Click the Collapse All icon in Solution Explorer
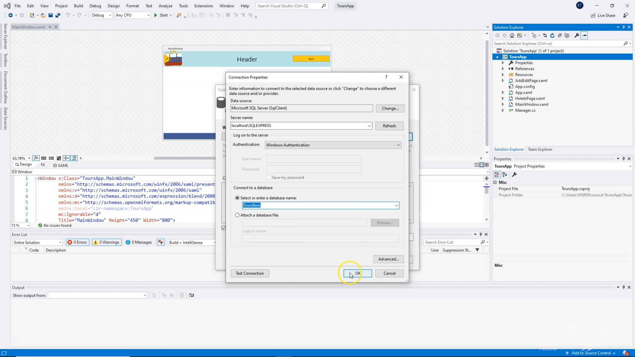Viewport: 635px width, 357px height. 560,36
